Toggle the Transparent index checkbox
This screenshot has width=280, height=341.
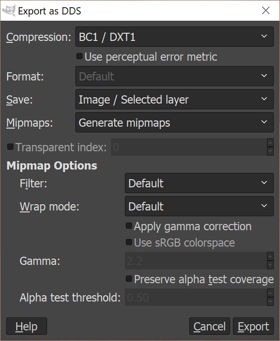(10, 146)
